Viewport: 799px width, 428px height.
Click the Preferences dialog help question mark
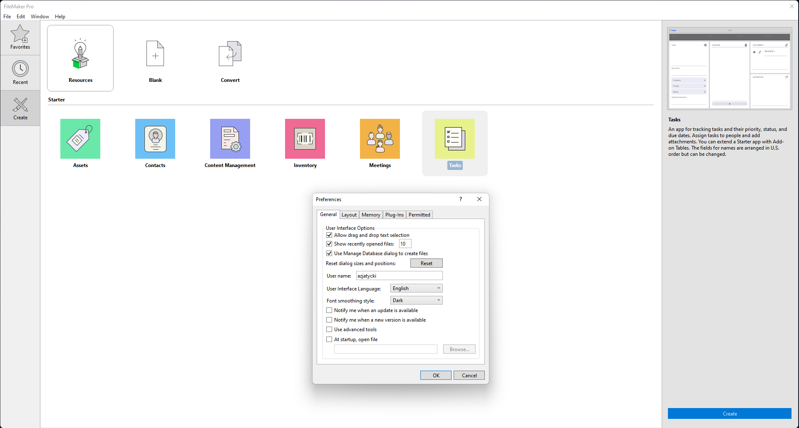(x=461, y=199)
